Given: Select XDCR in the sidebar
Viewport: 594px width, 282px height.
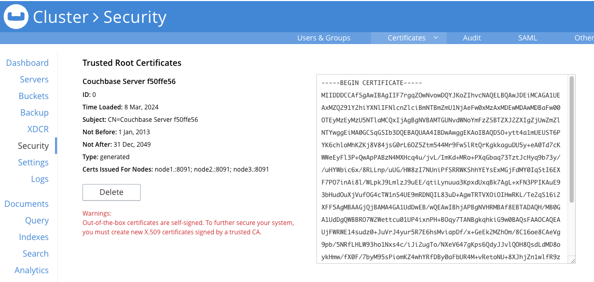Looking at the screenshot, I should tap(38, 129).
